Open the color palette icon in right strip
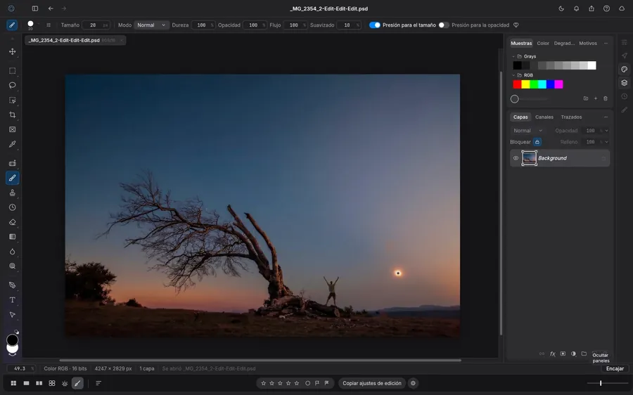This screenshot has width=633, height=395. click(624, 69)
